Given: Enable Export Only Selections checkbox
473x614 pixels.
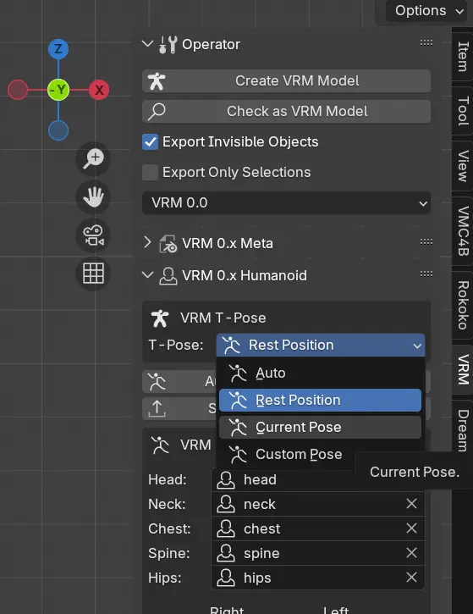Looking at the screenshot, I should (x=151, y=172).
